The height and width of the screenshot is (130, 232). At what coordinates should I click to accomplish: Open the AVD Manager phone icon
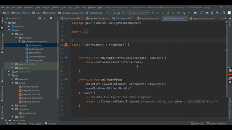tap(212, 13)
